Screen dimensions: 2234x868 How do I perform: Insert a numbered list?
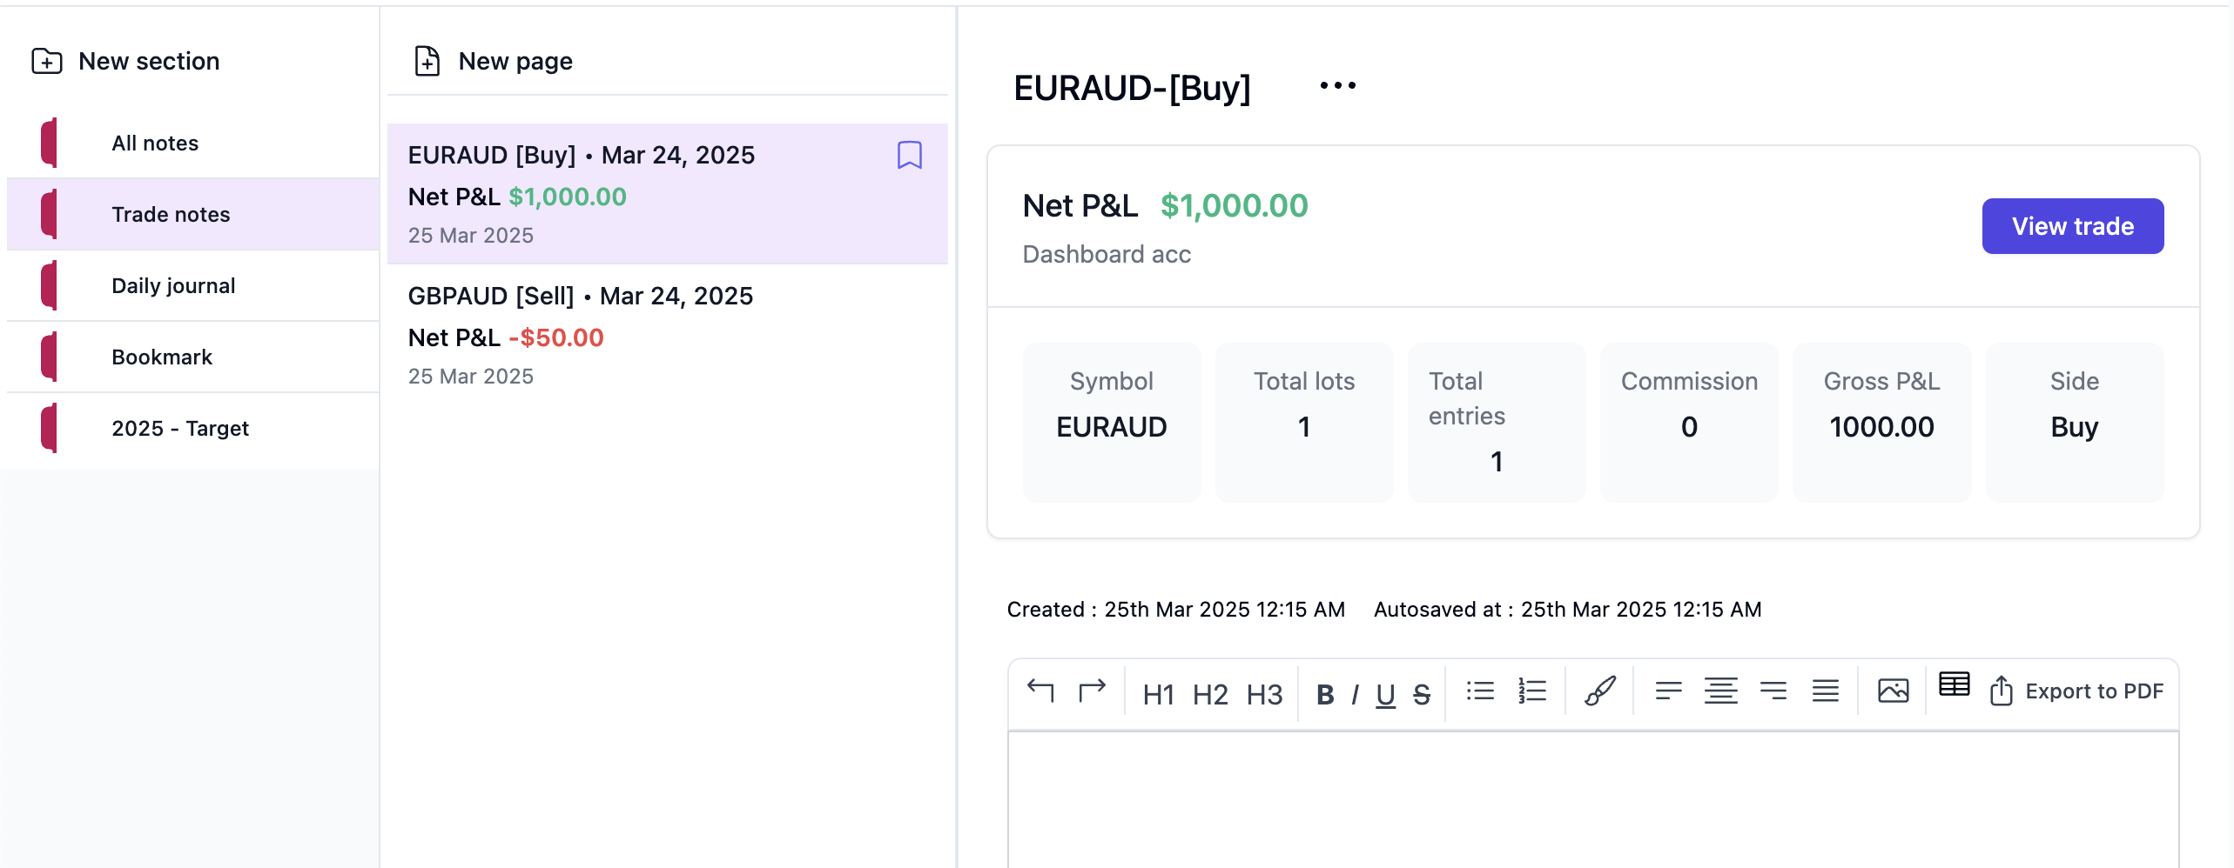[1532, 691]
